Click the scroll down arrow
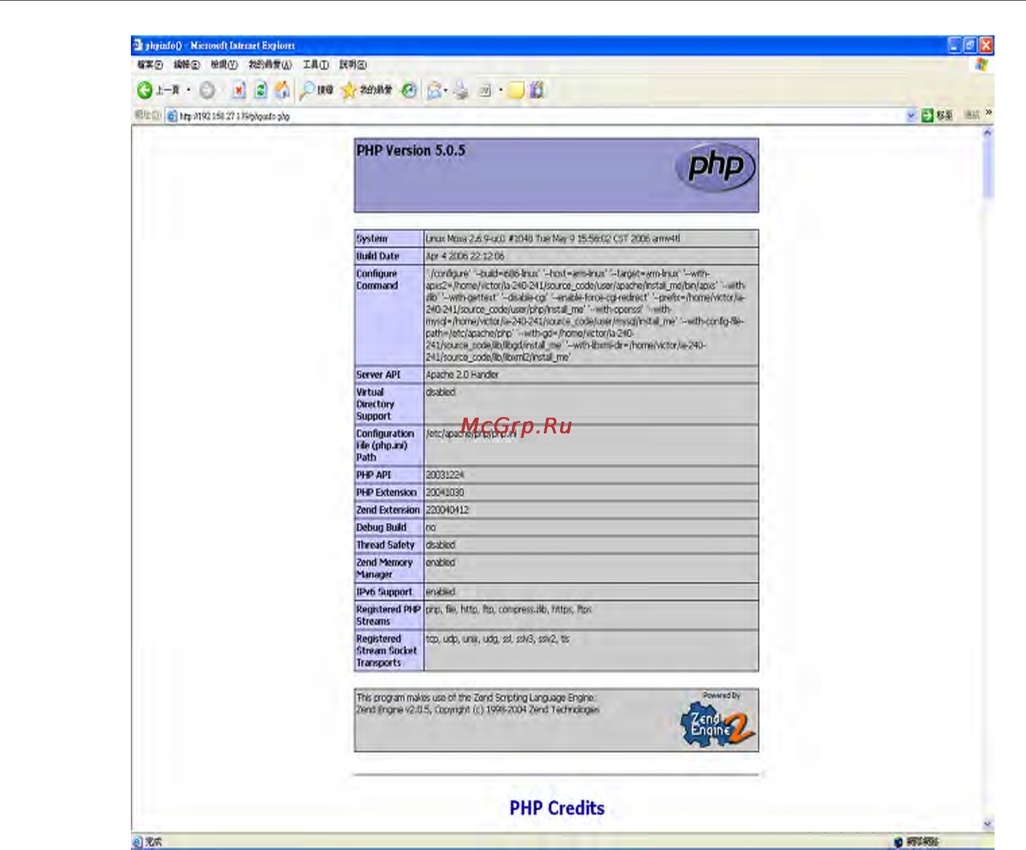Viewport: 1026px width, 850px height. pos(988,824)
